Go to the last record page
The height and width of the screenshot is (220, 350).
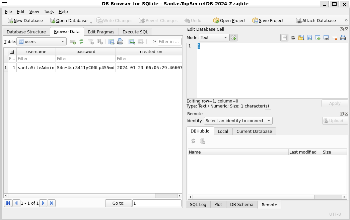pos(52,203)
